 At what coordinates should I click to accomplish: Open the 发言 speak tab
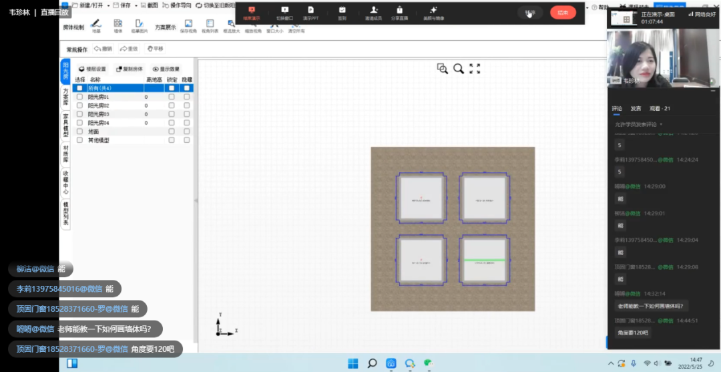(x=636, y=108)
